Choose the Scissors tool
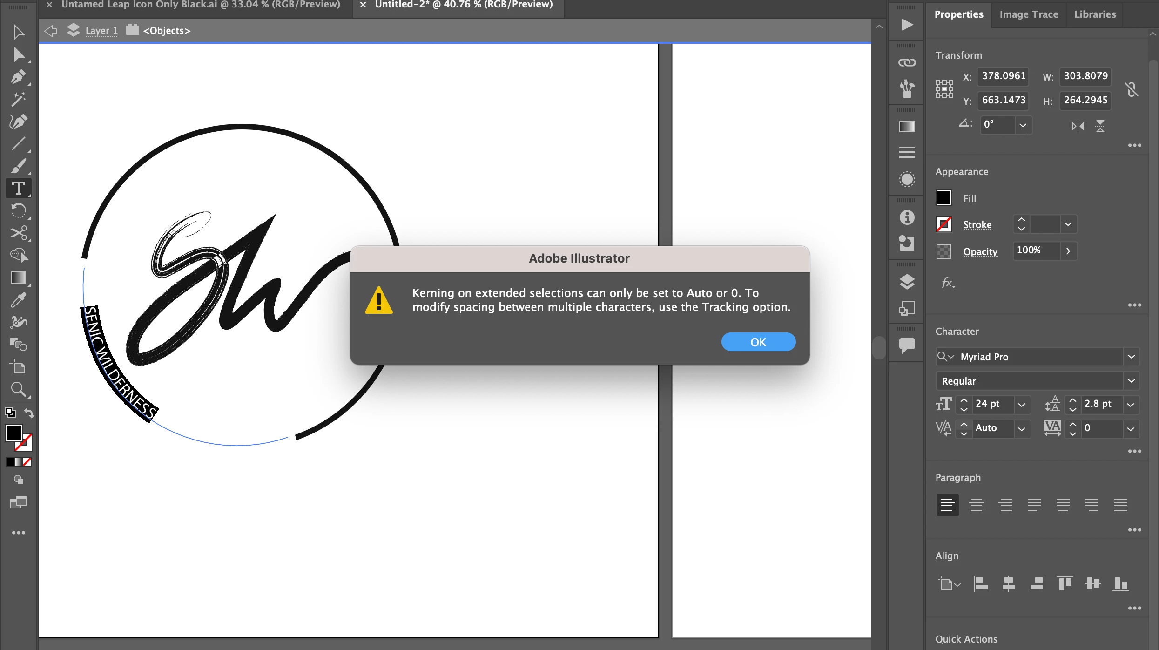Screen dimensions: 1159x650 pos(19,233)
